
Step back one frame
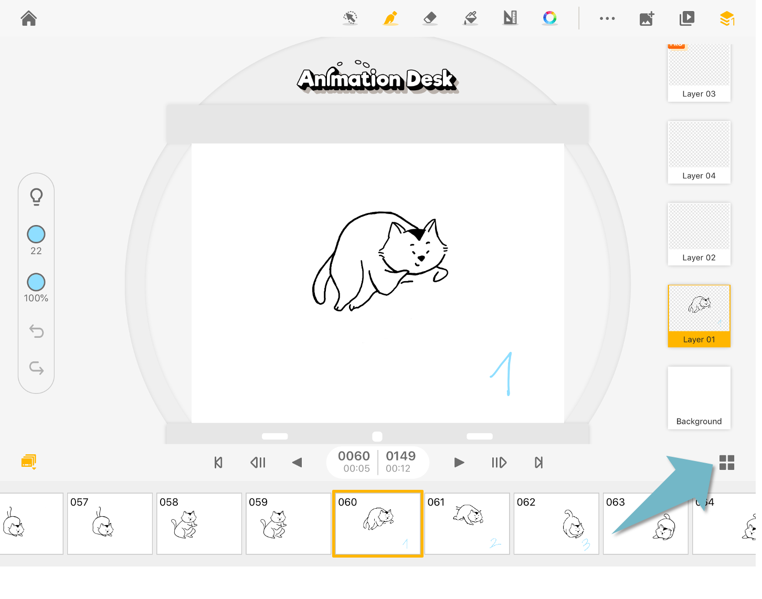pos(258,463)
